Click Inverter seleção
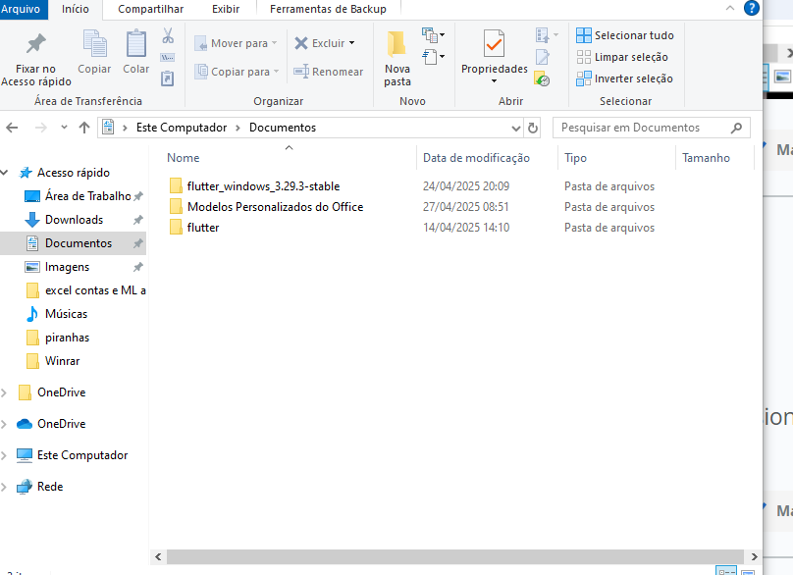The width and height of the screenshot is (793, 575). point(624,78)
